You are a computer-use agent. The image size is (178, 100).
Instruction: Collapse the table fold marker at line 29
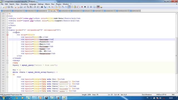point(8,30)
